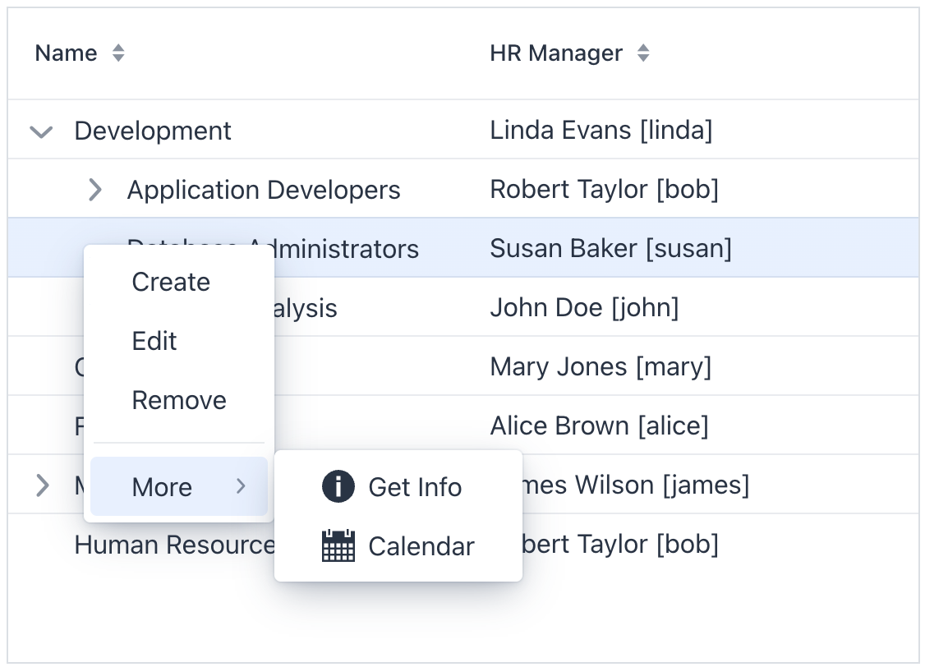925x667 pixels.
Task: Click the submenu arrow next to More
Action: point(241,486)
